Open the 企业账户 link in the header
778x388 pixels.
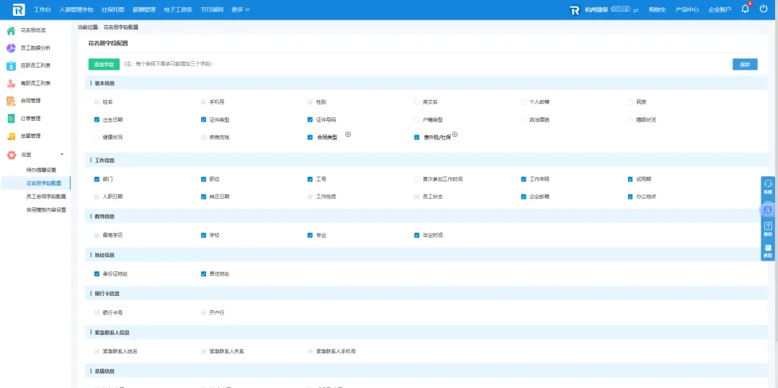tap(720, 9)
